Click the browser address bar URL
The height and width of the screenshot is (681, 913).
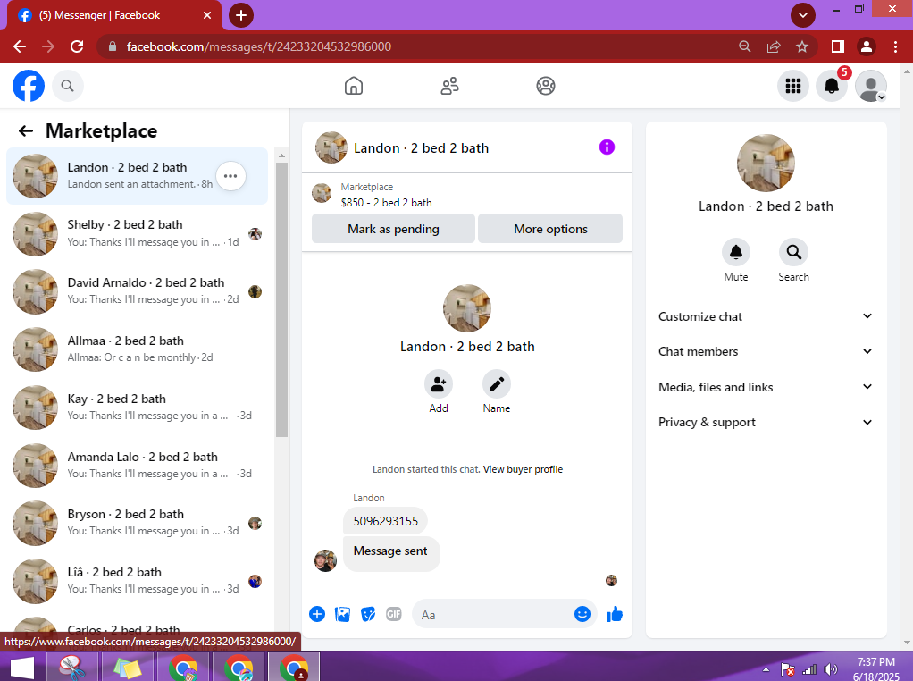tap(258, 46)
